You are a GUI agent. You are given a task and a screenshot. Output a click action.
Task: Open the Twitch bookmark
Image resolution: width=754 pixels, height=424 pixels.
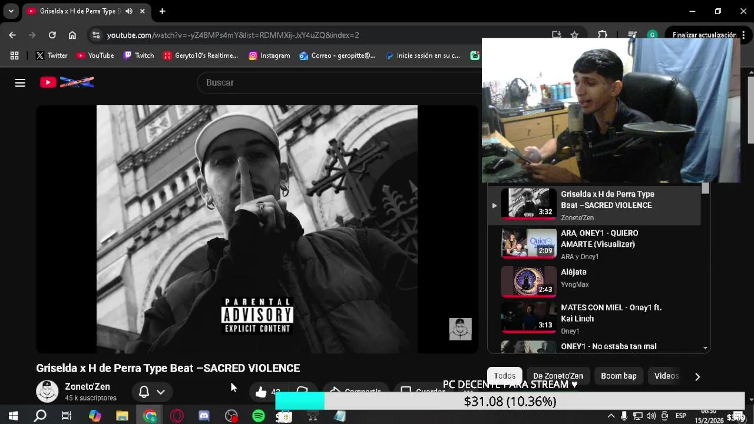[x=138, y=55]
